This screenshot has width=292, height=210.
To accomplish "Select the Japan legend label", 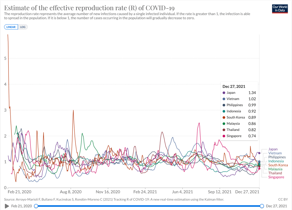I will (273, 149).
